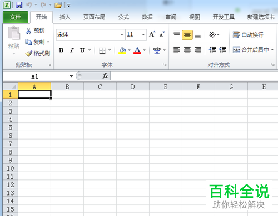Open the 对齐方式 dialog launcher
This screenshot has width=278, height=216.
(x=272, y=64)
